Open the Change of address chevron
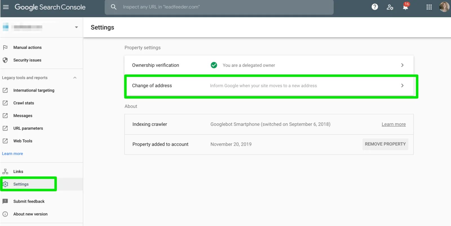 (402, 85)
